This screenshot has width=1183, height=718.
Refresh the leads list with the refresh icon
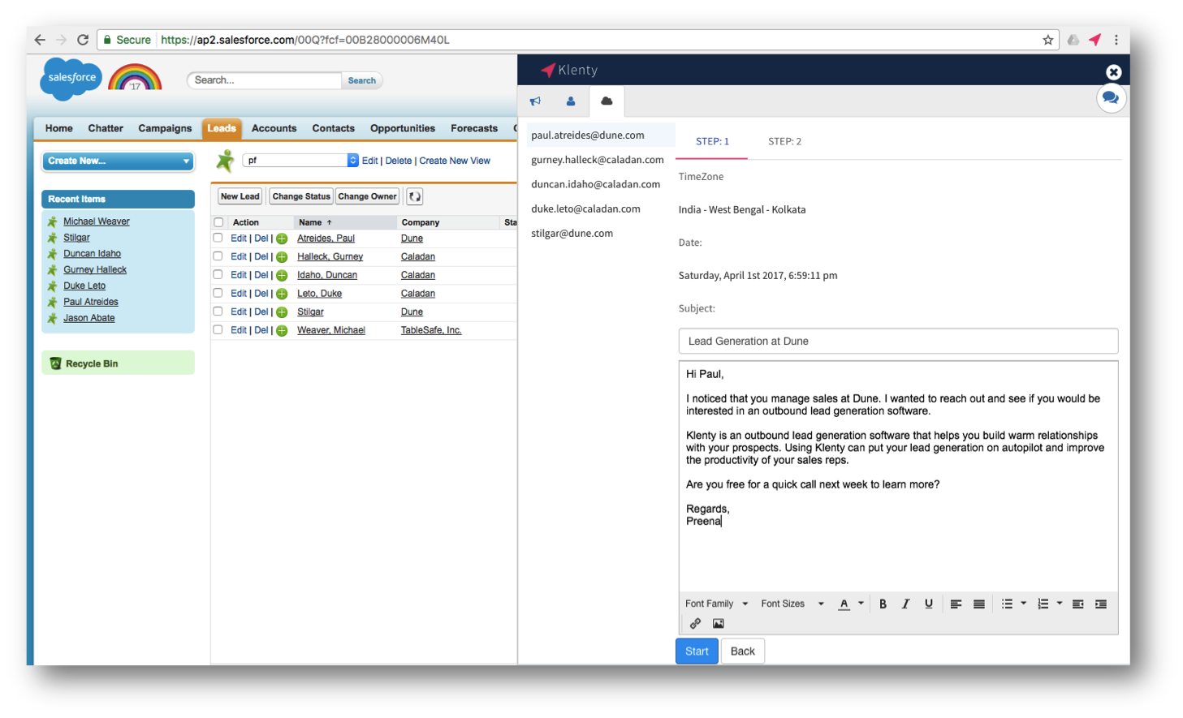414,196
